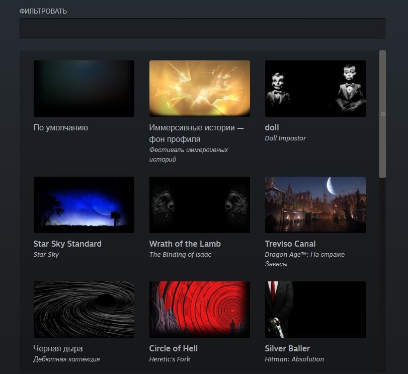Select the Wrath of the Lamb thumbnail
Screen dimensions: 408x374
(200, 205)
